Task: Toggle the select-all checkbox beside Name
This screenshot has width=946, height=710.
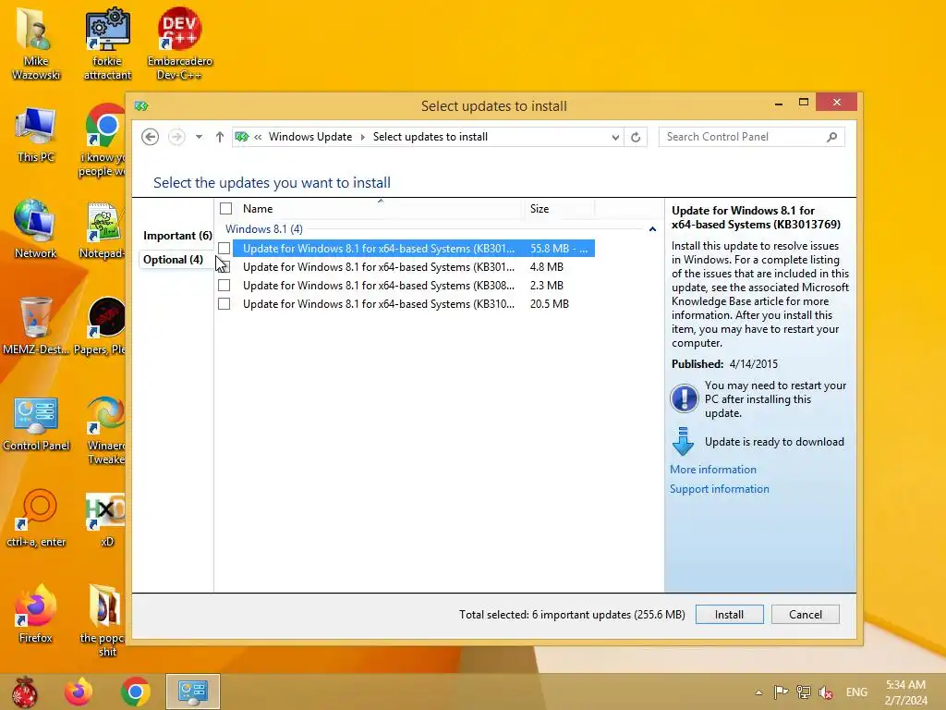Action: pos(225,209)
